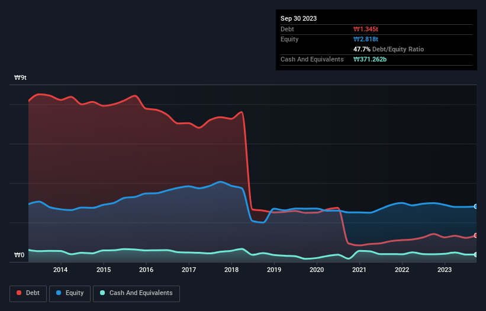486x311 pixels.
Task: Select the 2020 x-axis label
Action: [x=317, y=270]
